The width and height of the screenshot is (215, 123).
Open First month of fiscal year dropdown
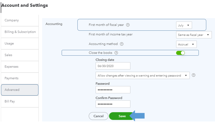point(184,25)
